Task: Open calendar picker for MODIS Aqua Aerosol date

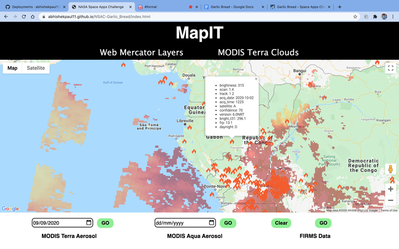Action: 211,223
